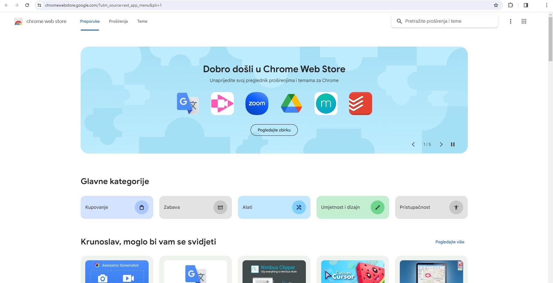Open the Kupovanje category
The width and height of the screenshot is (553, 283).
[x=117, y=207]
